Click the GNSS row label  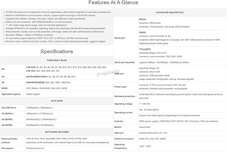pos(4,88)
